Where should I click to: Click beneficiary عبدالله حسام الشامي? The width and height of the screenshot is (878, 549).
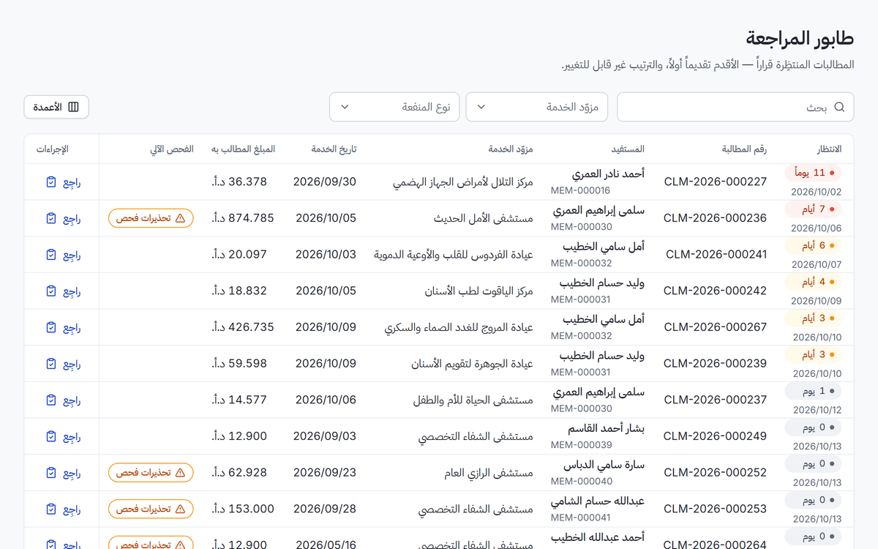598,501
